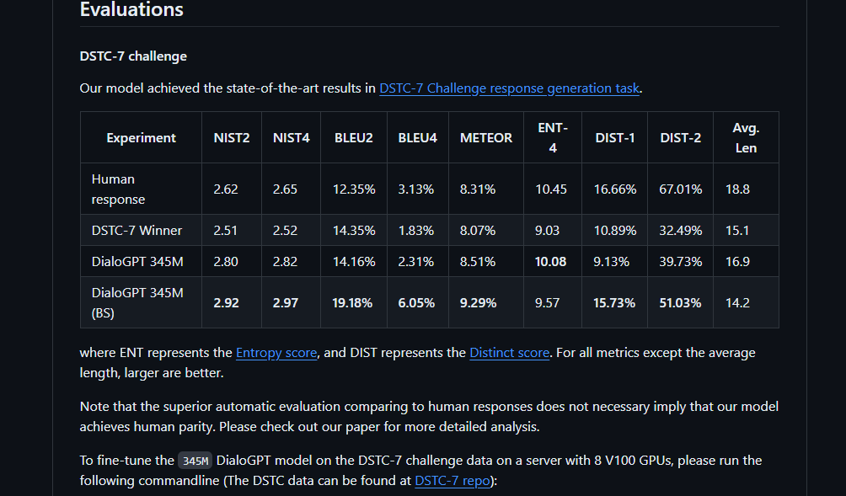Open the Entropy score link
Screen dimensions: 846x496
tap(276, 353)
